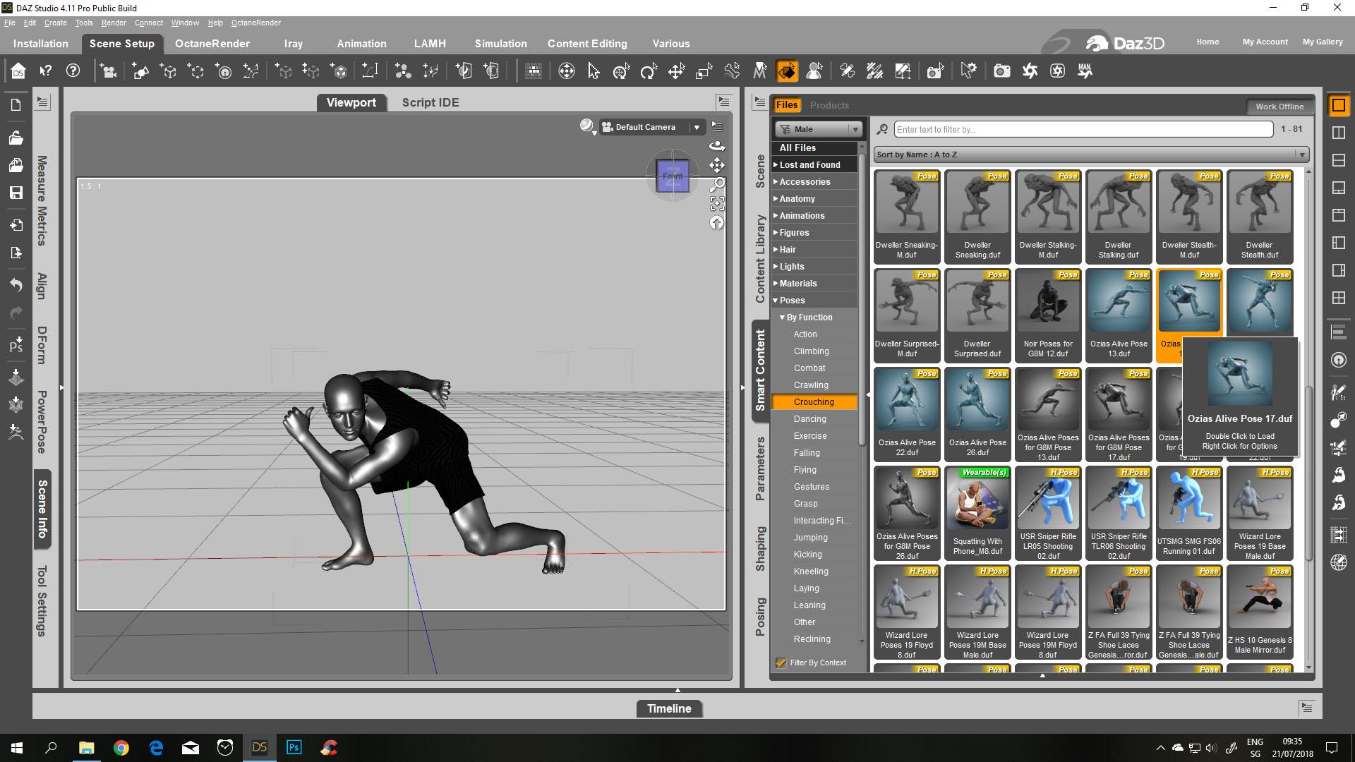Click the Work Offline button
1355x762 pixels.
(1279, 107)
